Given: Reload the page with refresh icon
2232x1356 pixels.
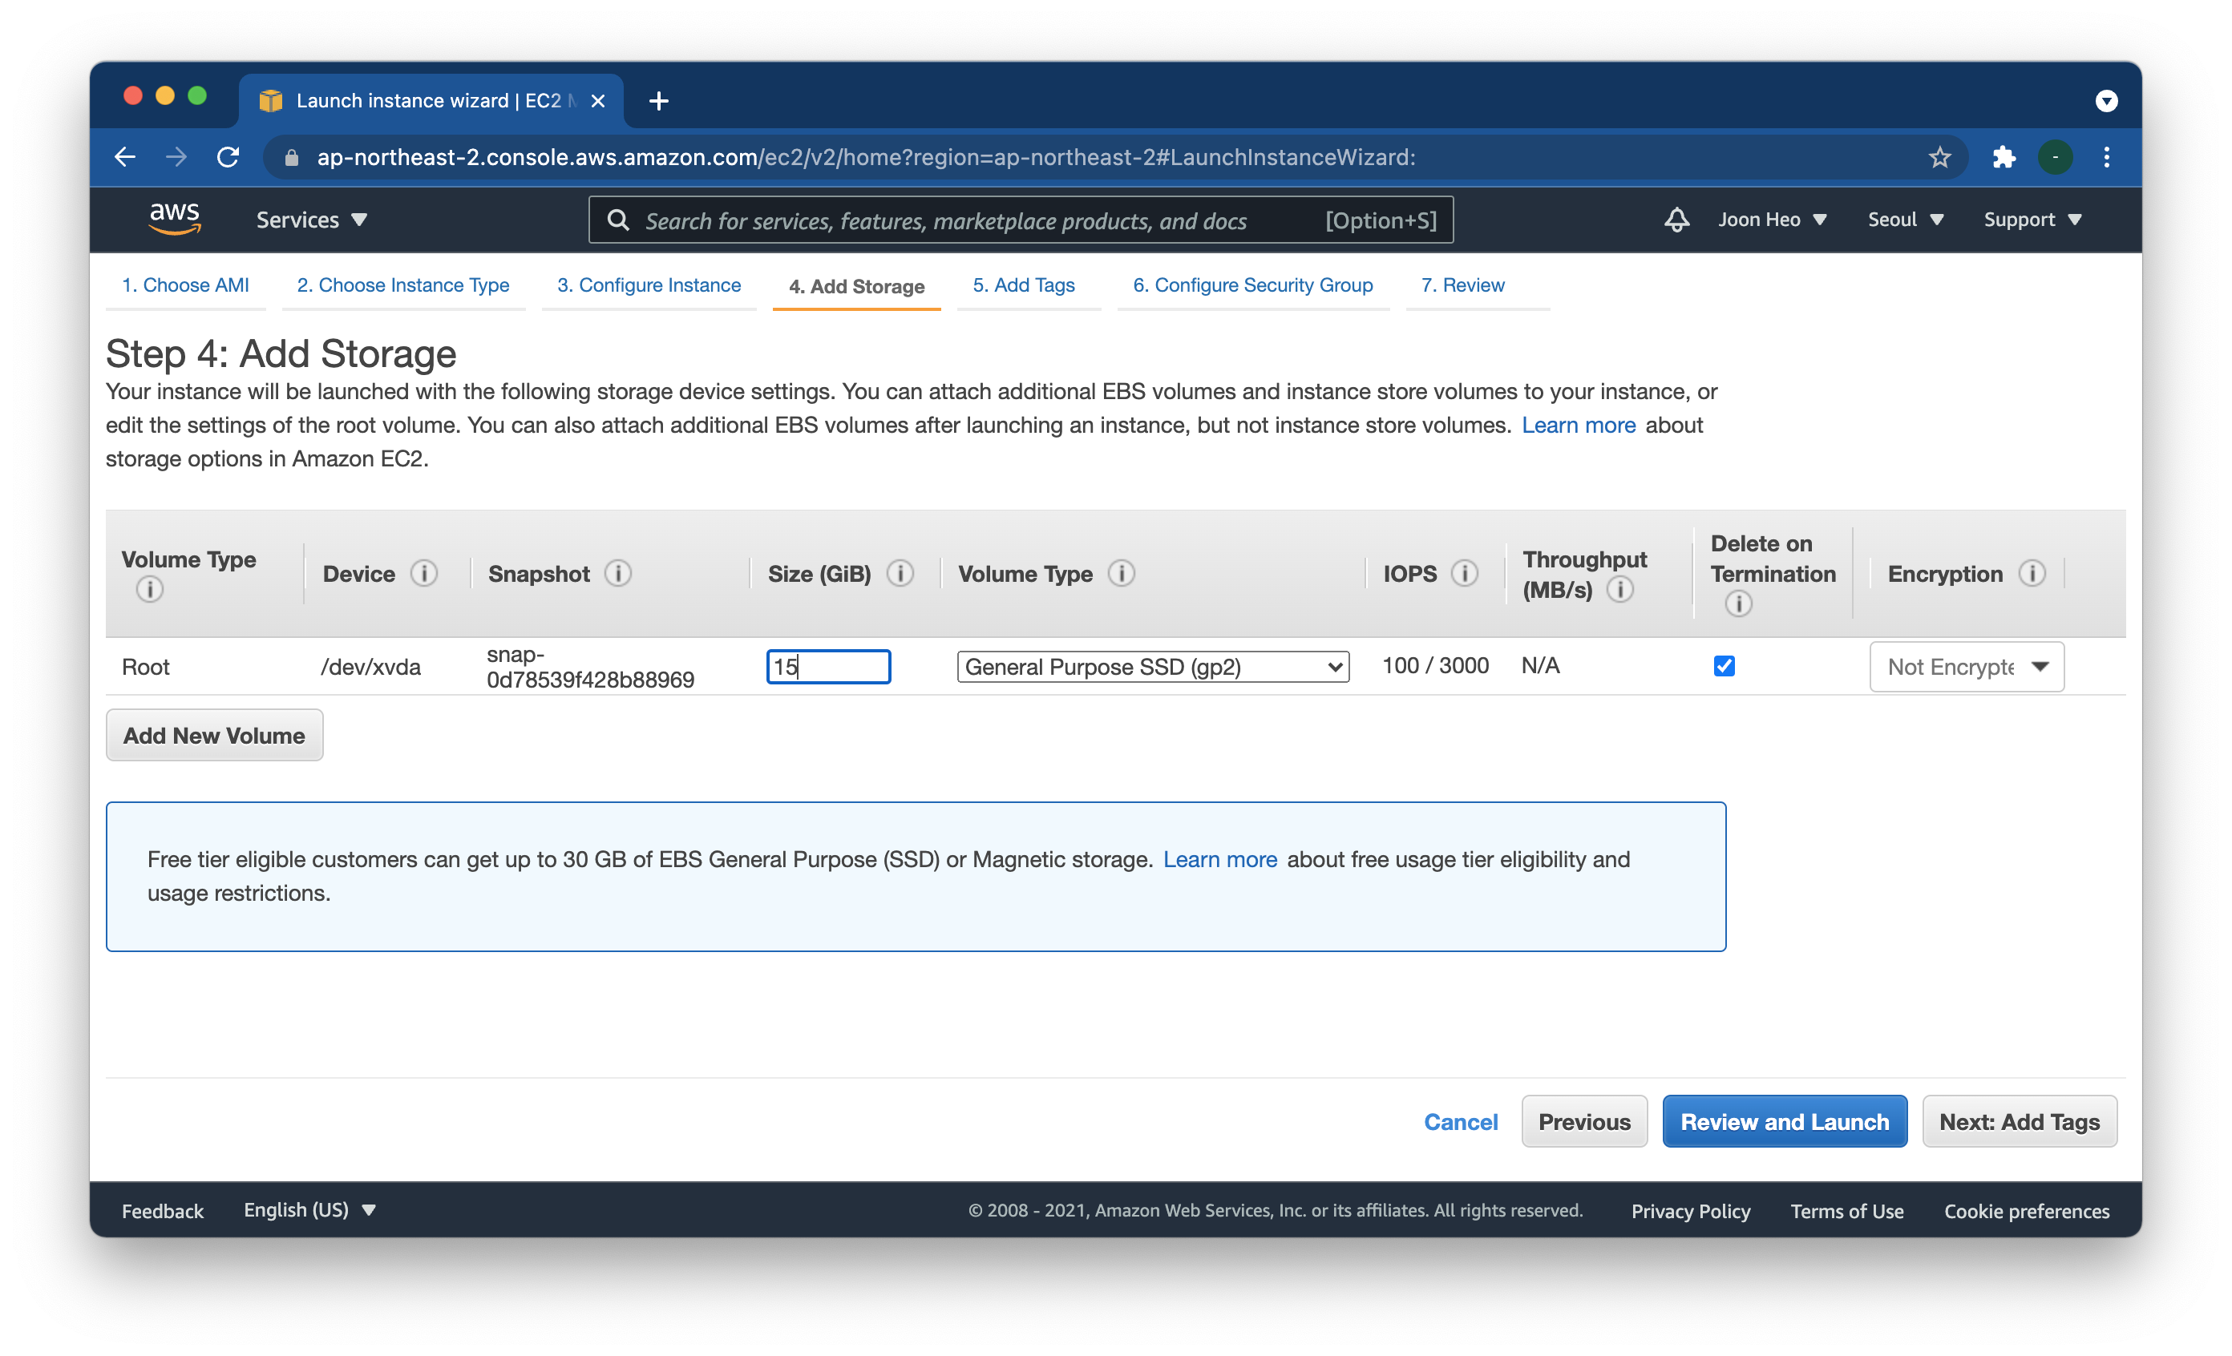Looking at the screenshot, I should [x=228, y=158].
